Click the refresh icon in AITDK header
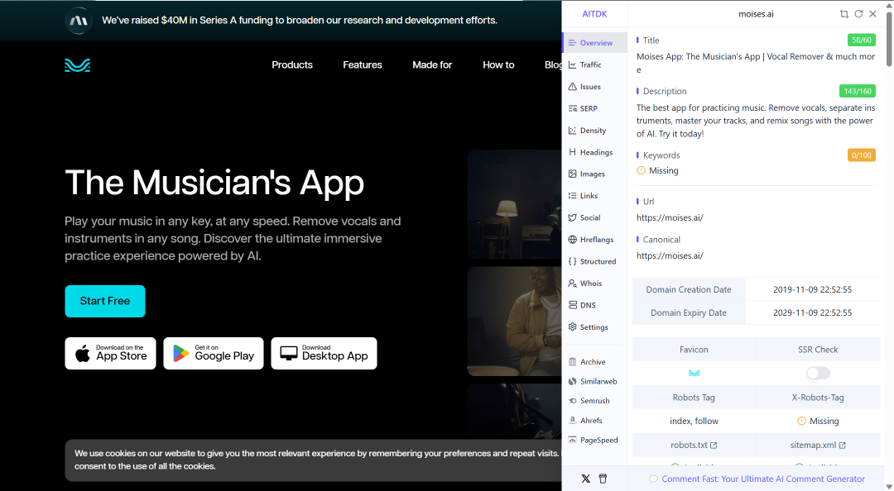This screenshot has width=894, height=491. pos(858,14)
